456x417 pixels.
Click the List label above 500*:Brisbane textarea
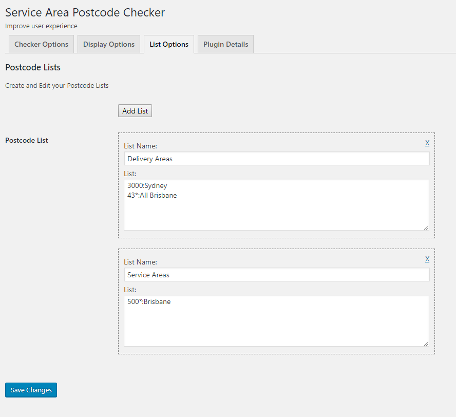[x=129, y=290]
